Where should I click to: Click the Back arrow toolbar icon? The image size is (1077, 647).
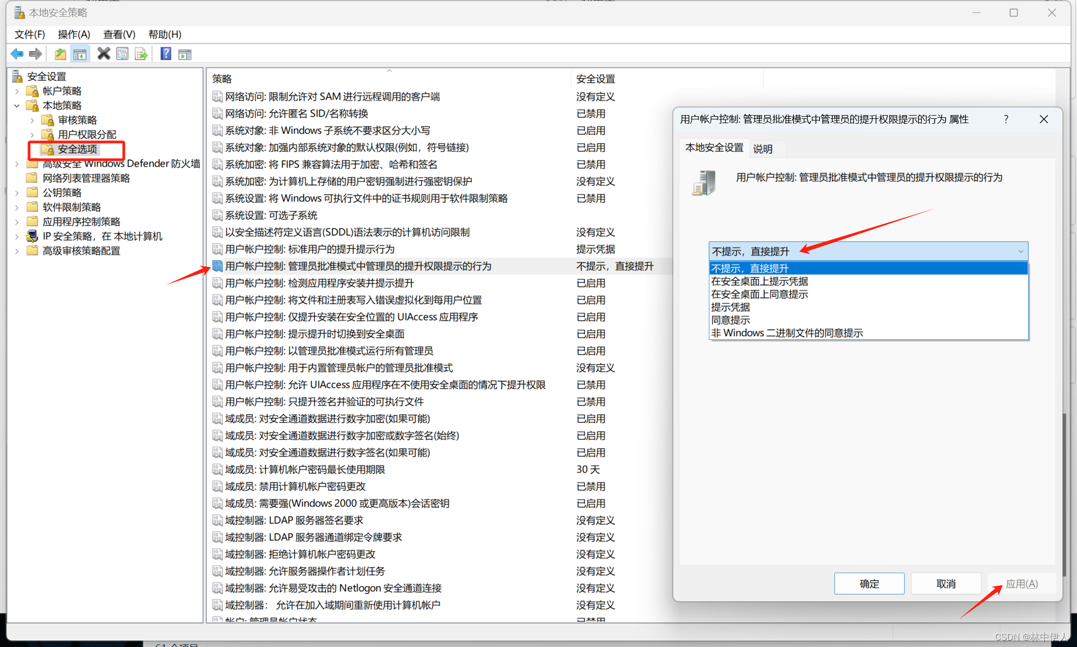coord(17,54)
